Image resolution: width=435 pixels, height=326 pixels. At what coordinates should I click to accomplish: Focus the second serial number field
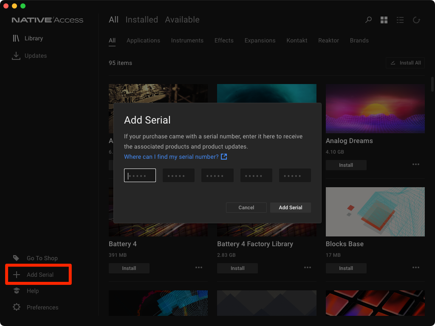[178, 175]
